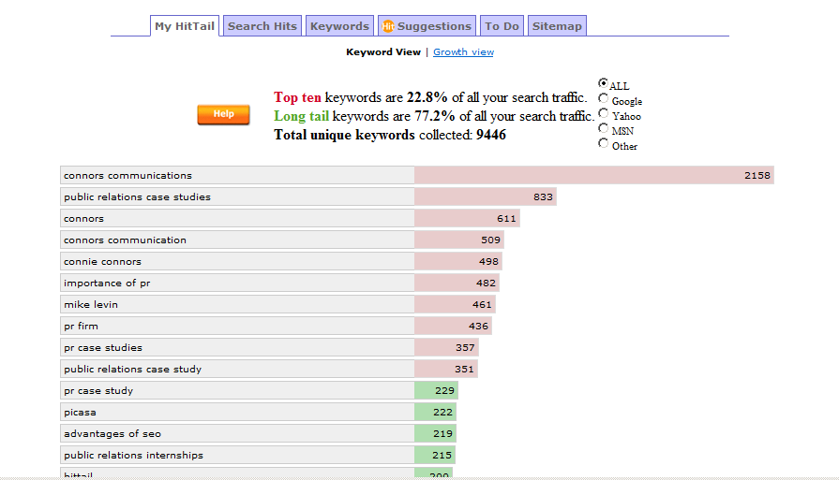
Task: Choose the Other radio option
Action: point(603,143)
